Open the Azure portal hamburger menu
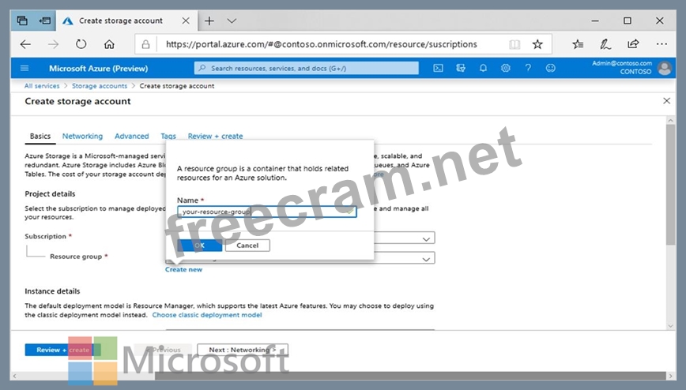This screenshot has width=686, height=390. click(24, 68)
